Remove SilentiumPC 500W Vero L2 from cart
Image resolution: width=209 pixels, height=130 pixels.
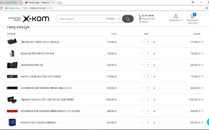click(202, 42)
